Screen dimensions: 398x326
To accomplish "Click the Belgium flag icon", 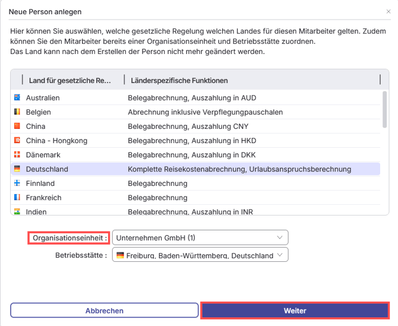I will 17,112.
